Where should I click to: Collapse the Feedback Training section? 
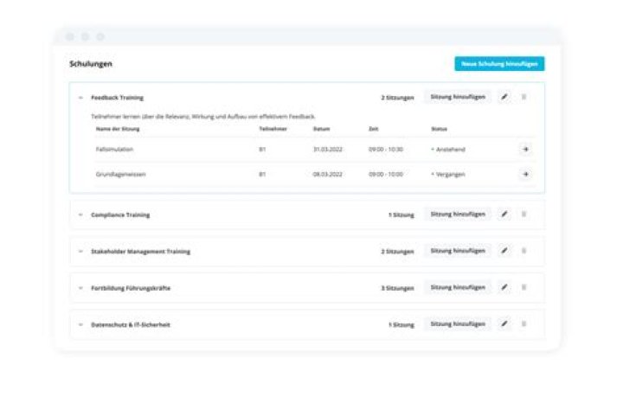[80, 98]
